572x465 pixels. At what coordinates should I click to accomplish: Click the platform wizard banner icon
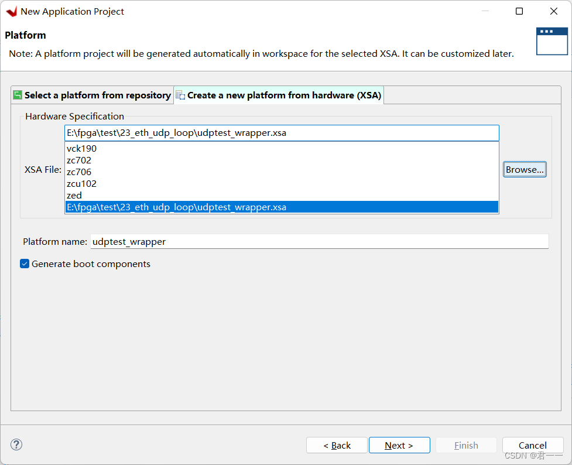pos(552,41)
